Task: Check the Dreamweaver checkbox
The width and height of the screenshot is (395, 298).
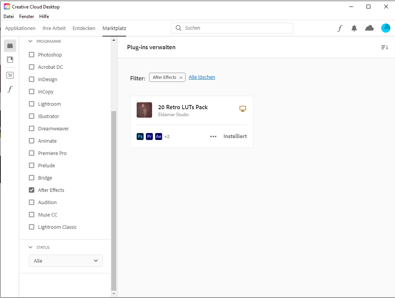Action: 32,128
